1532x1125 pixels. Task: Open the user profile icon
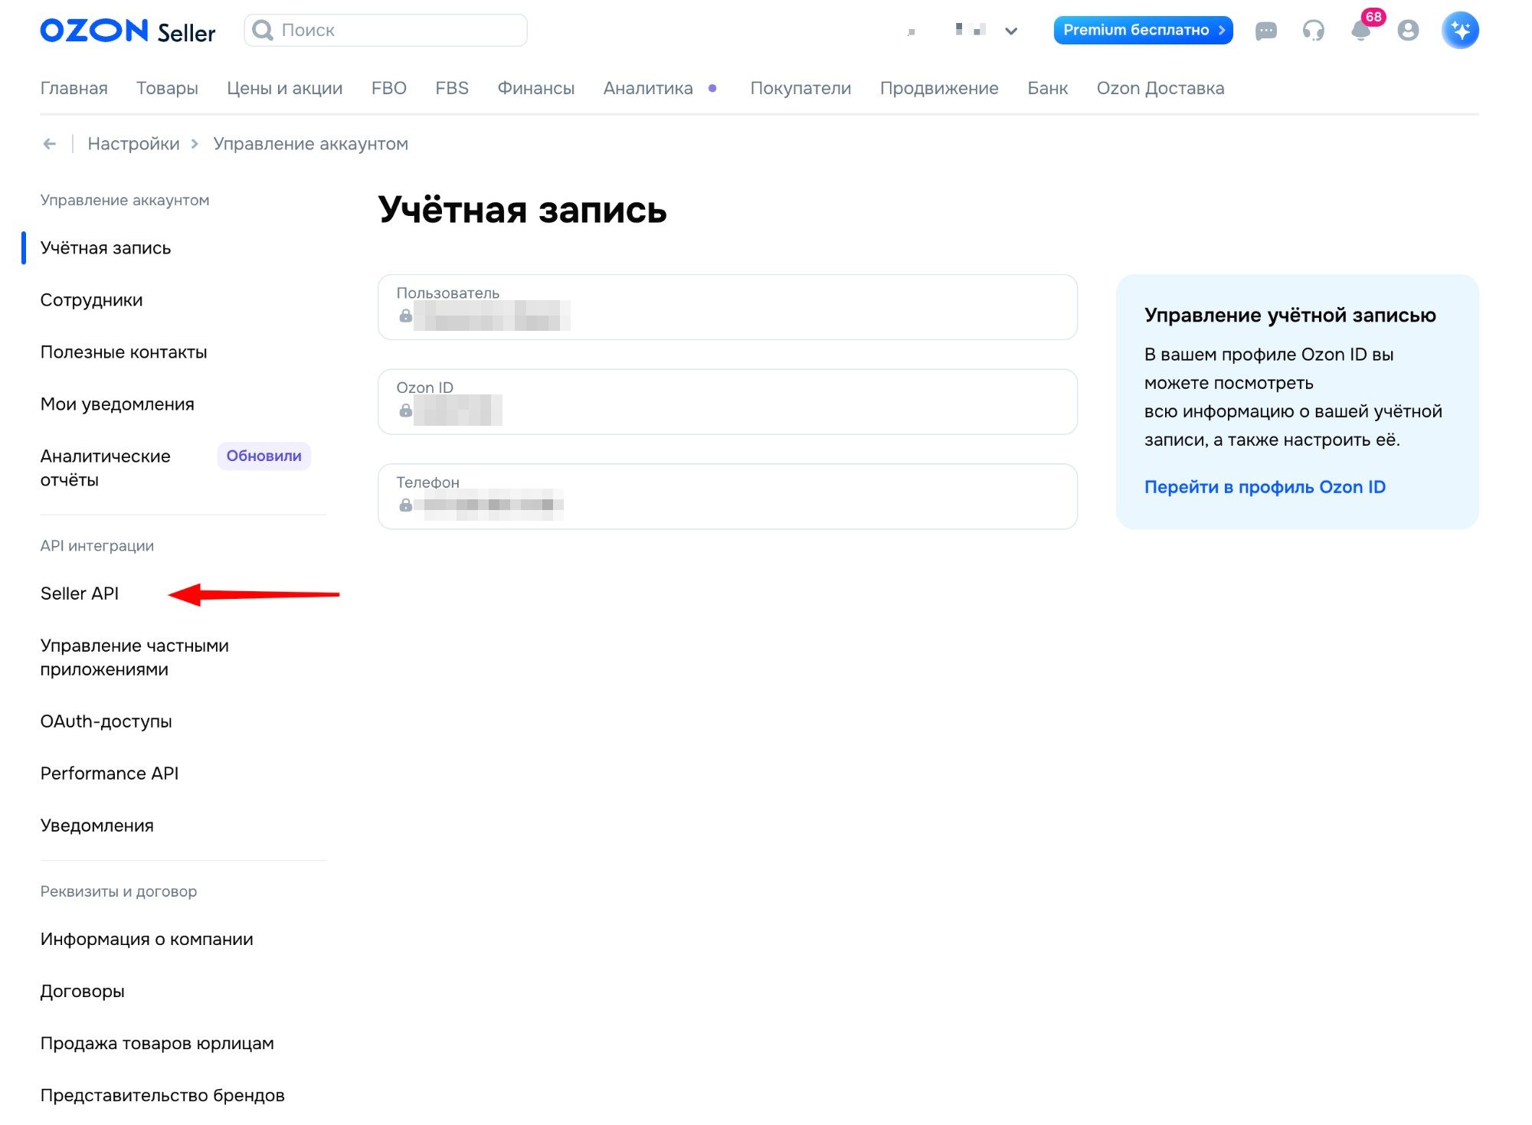click(1408, 31)
